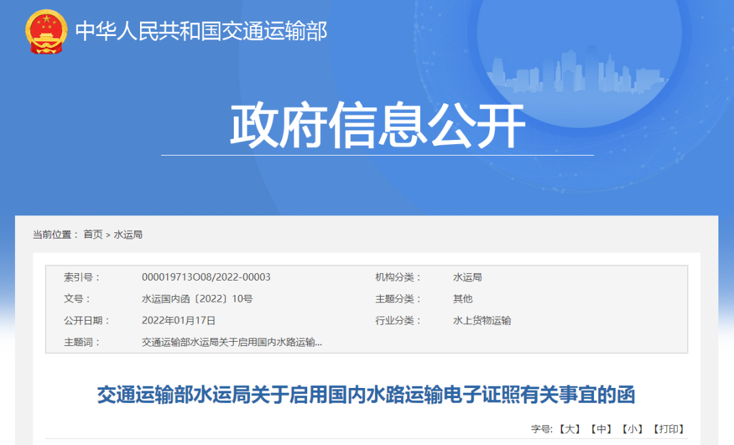Click the national emblem logo
Image resolution: width=734 pixels, height=445 pixels.
(x=46, y=31)
